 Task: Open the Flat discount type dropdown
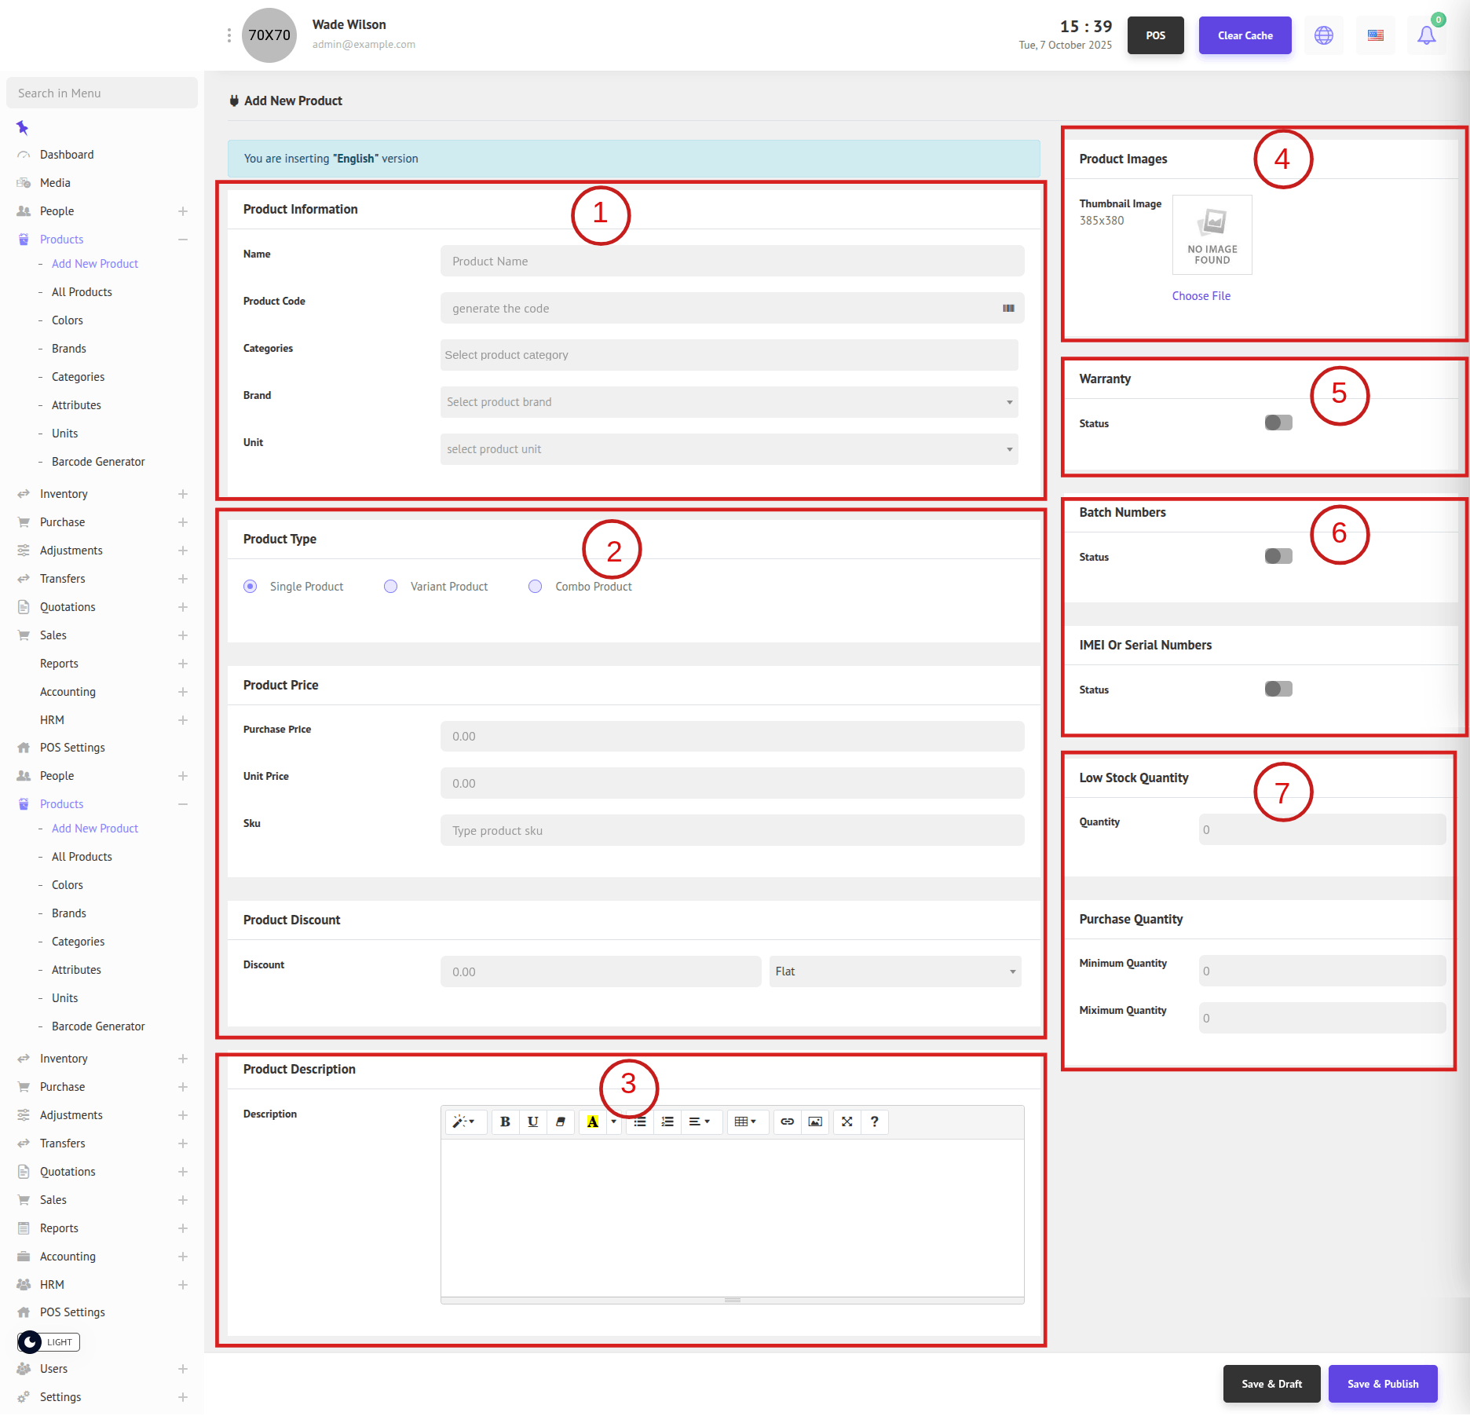point(894,971)
